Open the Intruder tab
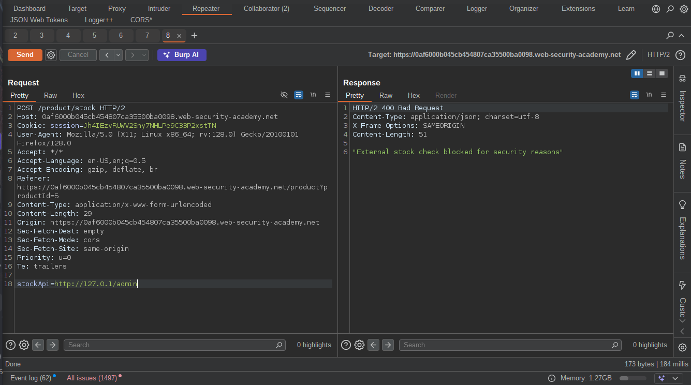 tap(159, 9)
